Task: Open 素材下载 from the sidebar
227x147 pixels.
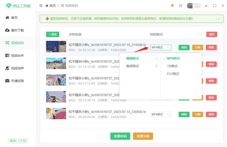Action: pos(18,30)
